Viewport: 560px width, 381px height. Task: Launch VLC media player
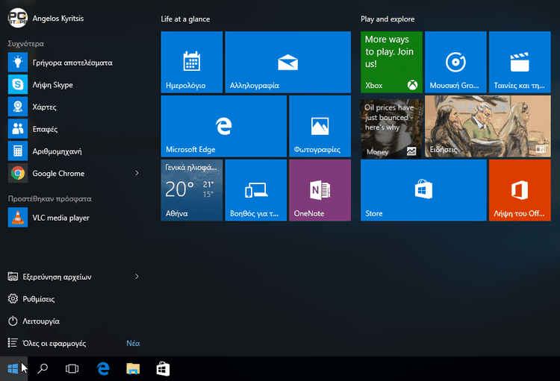point(74,218)
